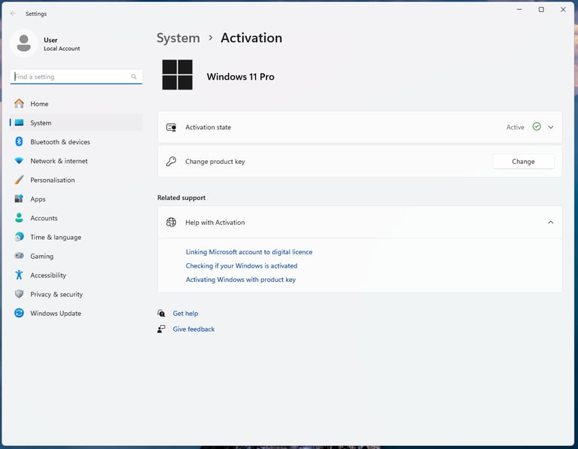Click the Accounts person icon
Screen dimensions: 578x449
[x=19, y=217]
